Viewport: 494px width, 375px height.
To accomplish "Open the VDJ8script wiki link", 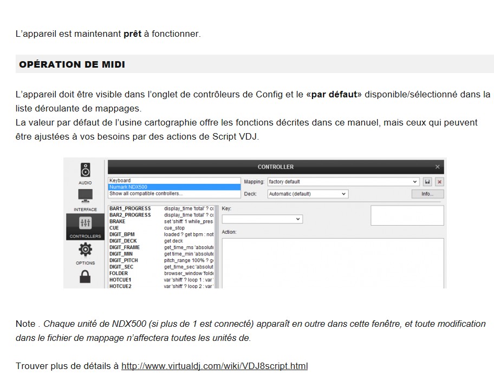I will pyautogui.click(x=214, y=366).
